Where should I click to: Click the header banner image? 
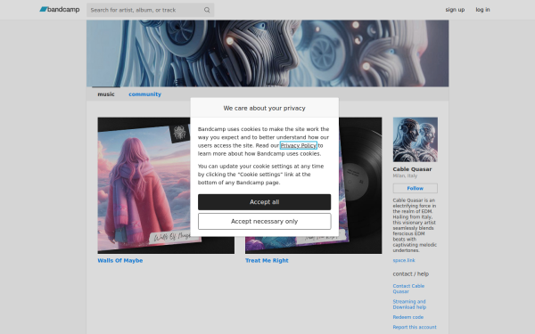(267, 53)
